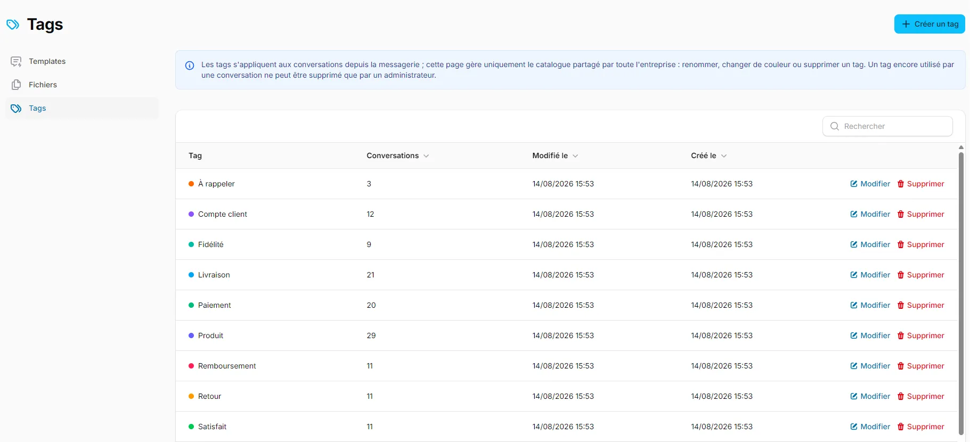Click the plus icon on Créer un tag
The image size is (970, 442).
coord(906,24)
